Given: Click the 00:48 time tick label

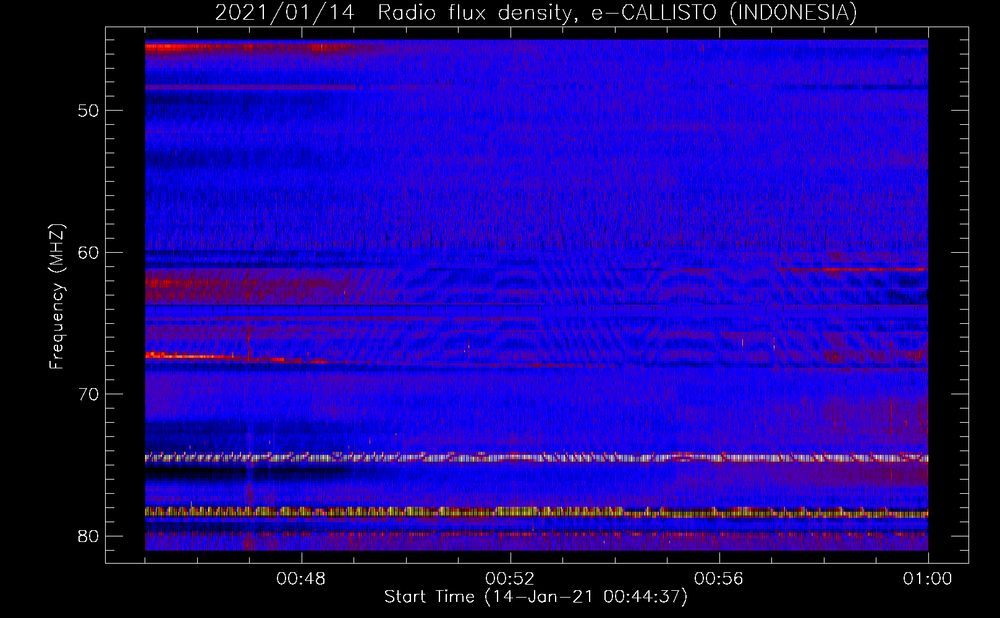Looking at the screenshot, I should 301,579.
